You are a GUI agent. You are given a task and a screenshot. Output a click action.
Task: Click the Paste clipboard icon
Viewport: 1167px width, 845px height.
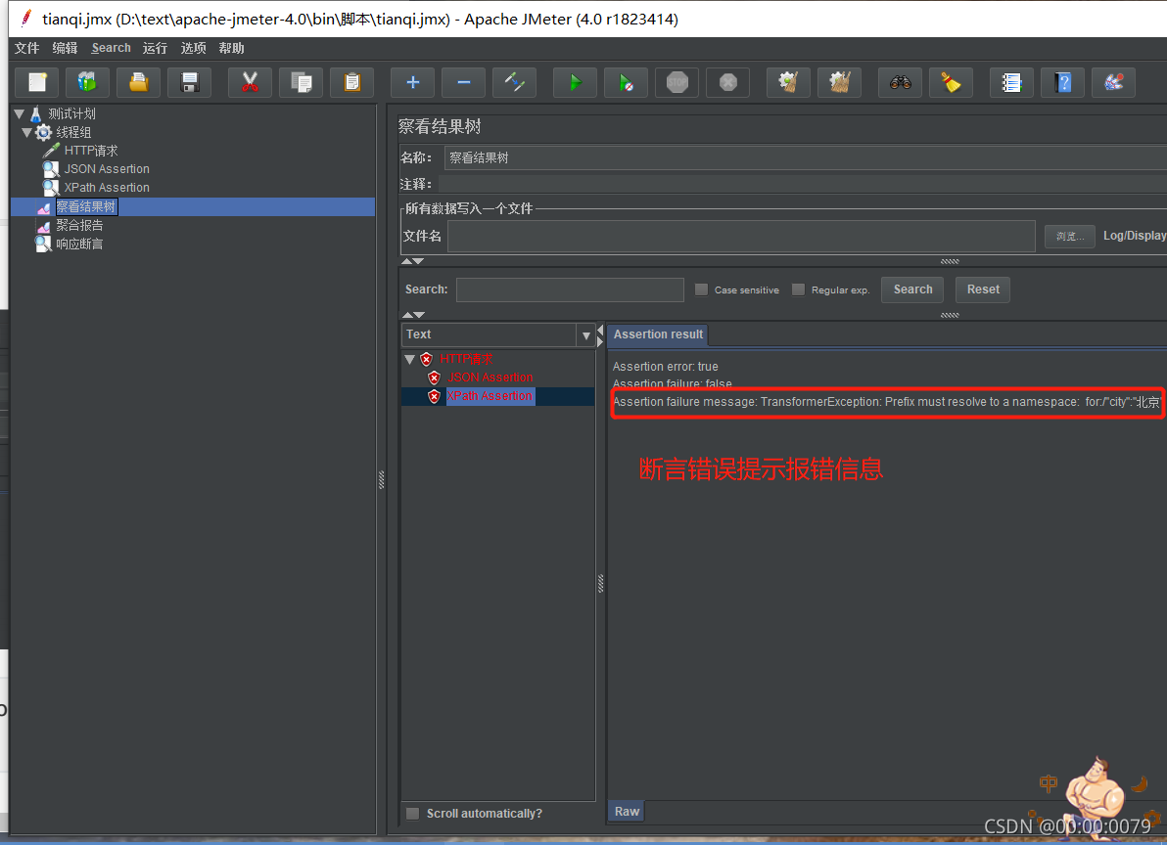(352, 82)
